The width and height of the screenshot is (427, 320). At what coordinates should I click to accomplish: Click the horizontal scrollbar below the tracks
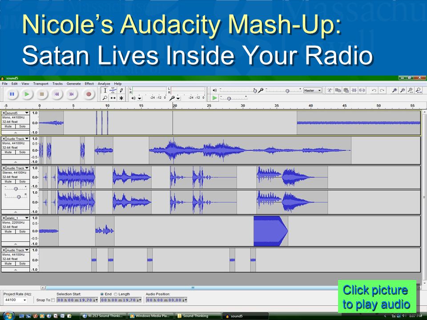[193, 288]
